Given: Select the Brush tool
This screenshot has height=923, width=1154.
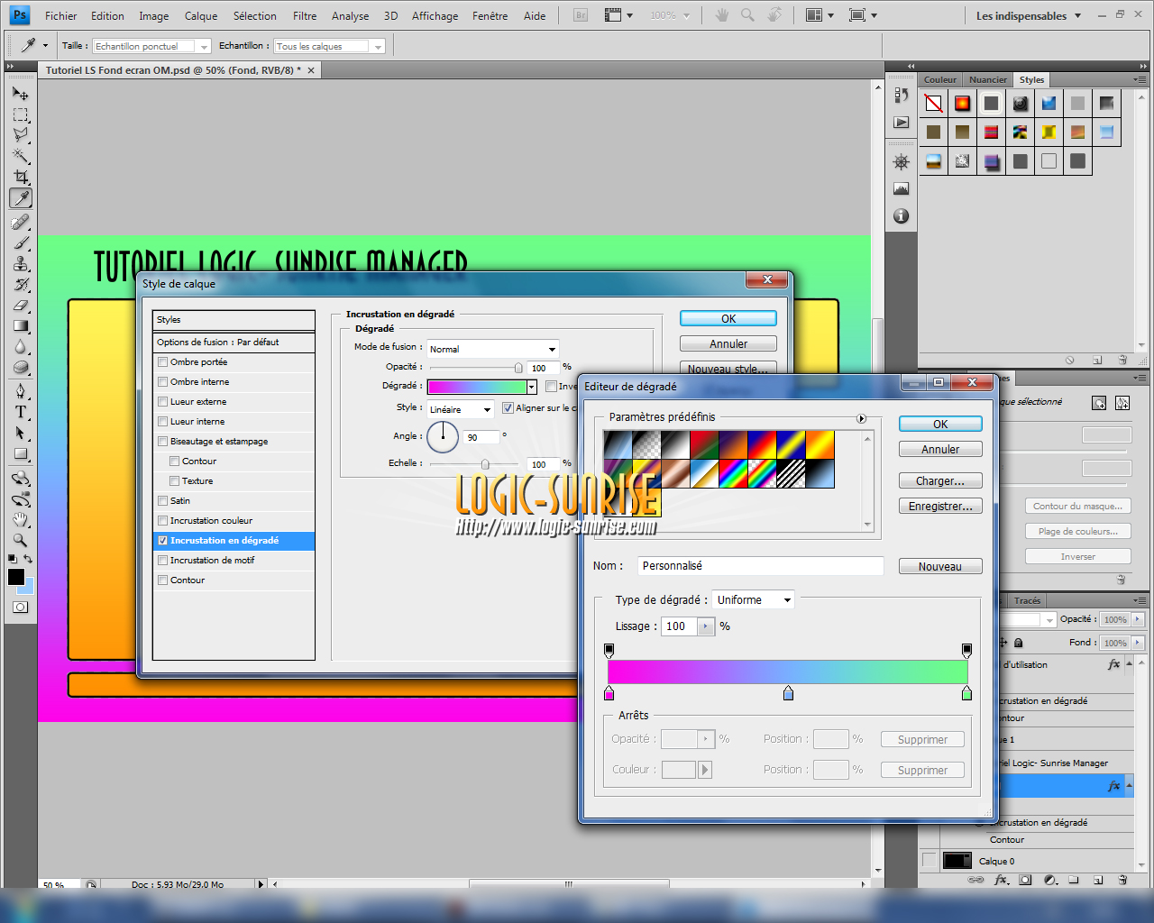Looking at the screenshot, I should pyautogui.click(x=21, y=242).
